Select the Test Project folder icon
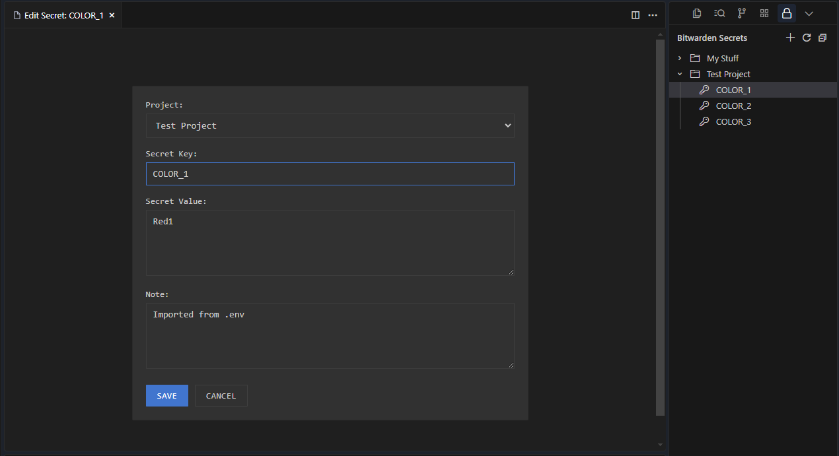Viewport: 839px width, 456px height. tap(695, 74)
